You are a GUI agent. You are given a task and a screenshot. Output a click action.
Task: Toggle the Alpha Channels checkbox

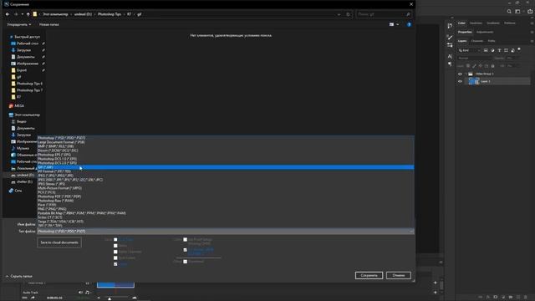[115, 252]
